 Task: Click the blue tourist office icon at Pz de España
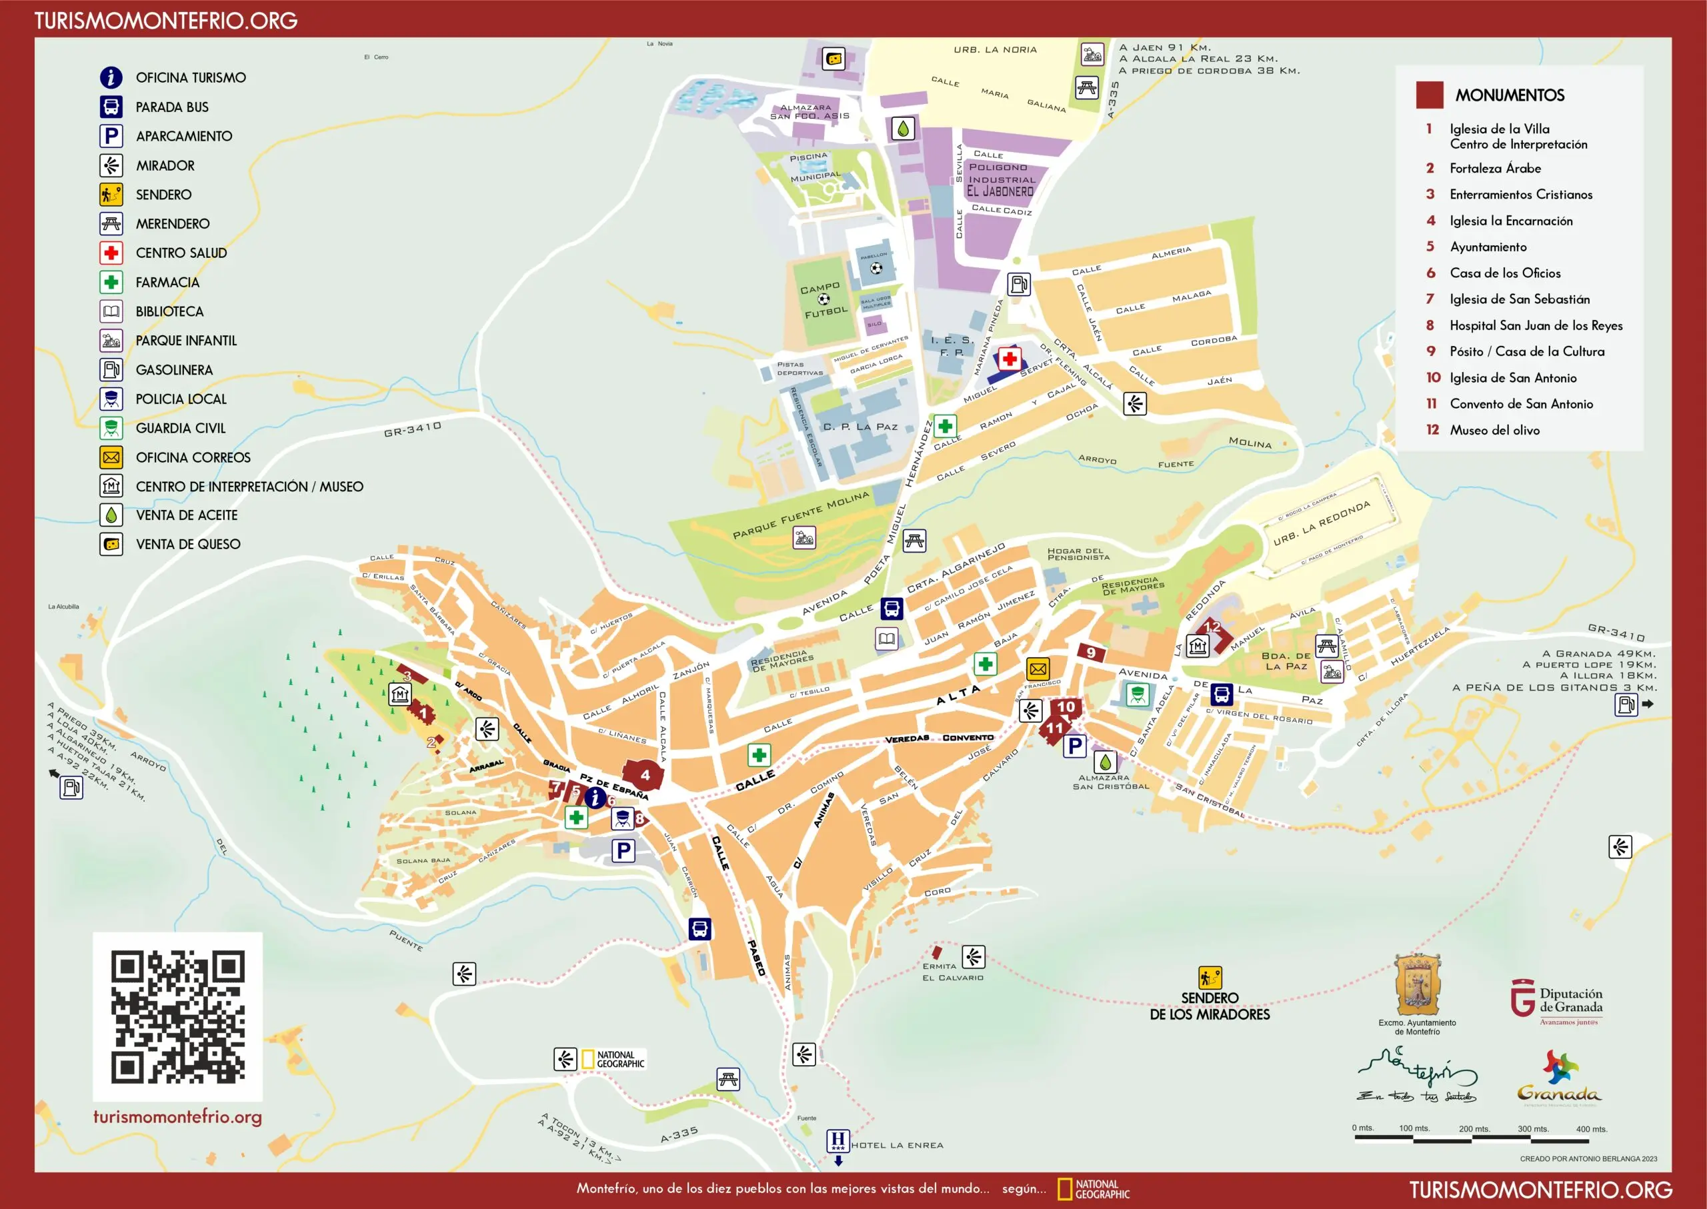594,798
